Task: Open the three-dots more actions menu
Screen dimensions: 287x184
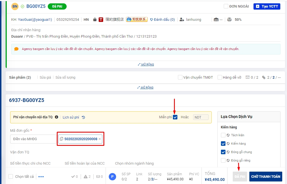Action: point(41,177)
